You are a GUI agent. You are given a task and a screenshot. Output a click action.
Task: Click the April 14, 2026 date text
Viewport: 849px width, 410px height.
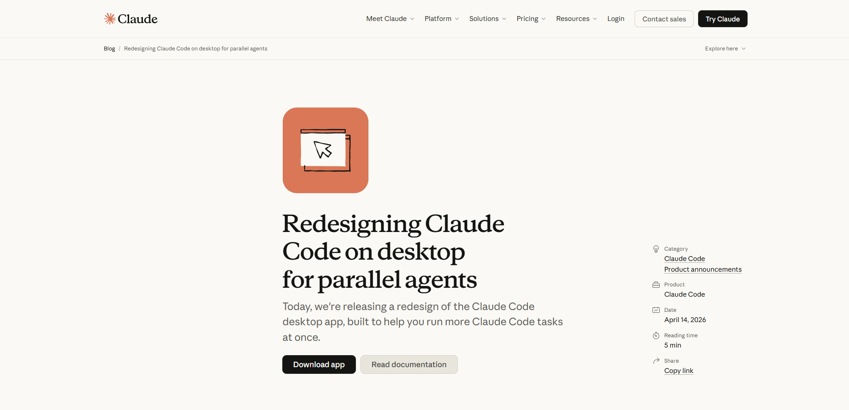(x=685, y=320)
